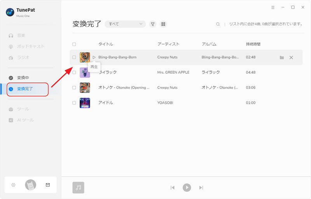Select the Bling-Bang-Bang-Born title text
Viewport: 311px width, 199px height.
click(x=117, y=57)
